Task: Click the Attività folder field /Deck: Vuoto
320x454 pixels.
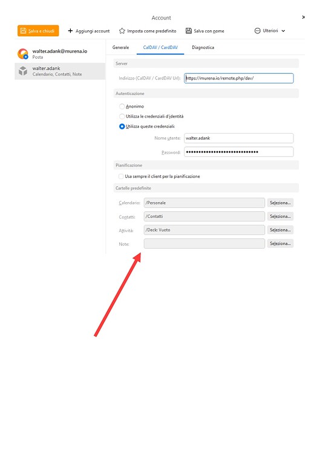Action: tap(204, 230)
